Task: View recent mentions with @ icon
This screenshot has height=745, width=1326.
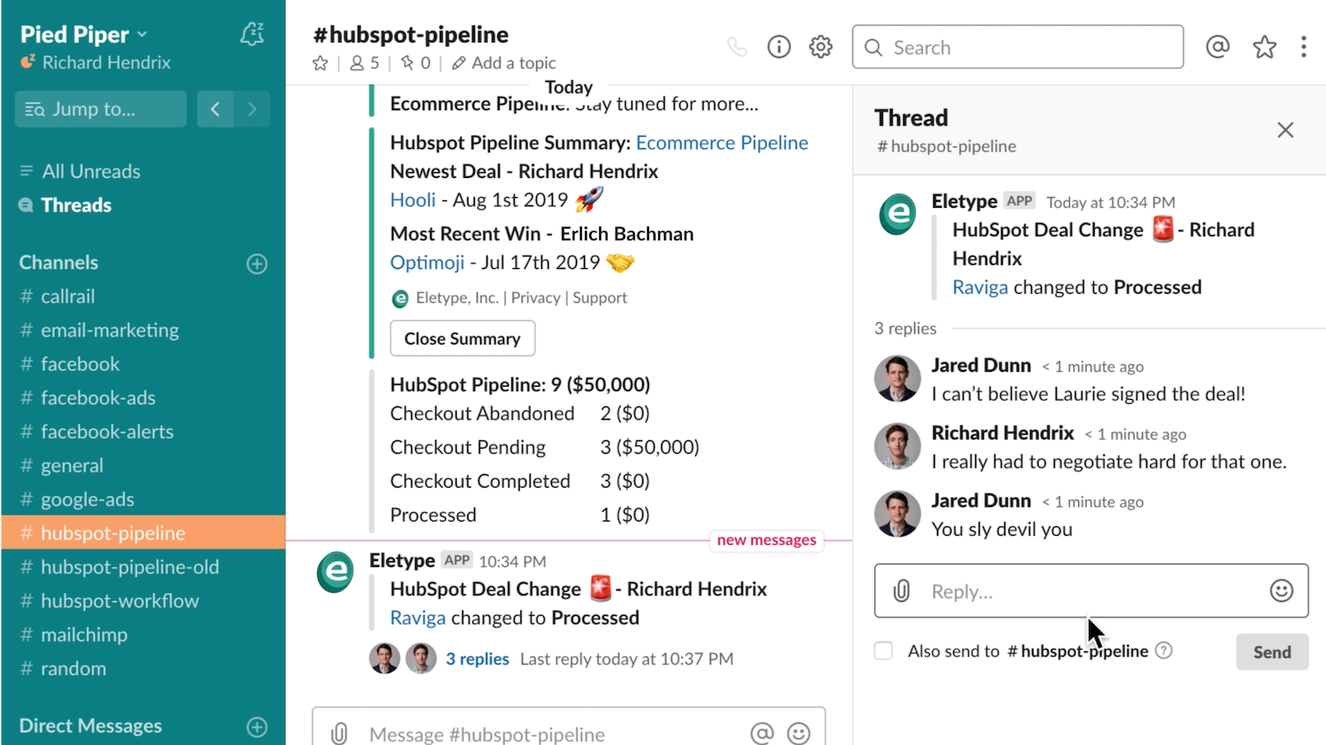Action: click(x=1217, y=46)
